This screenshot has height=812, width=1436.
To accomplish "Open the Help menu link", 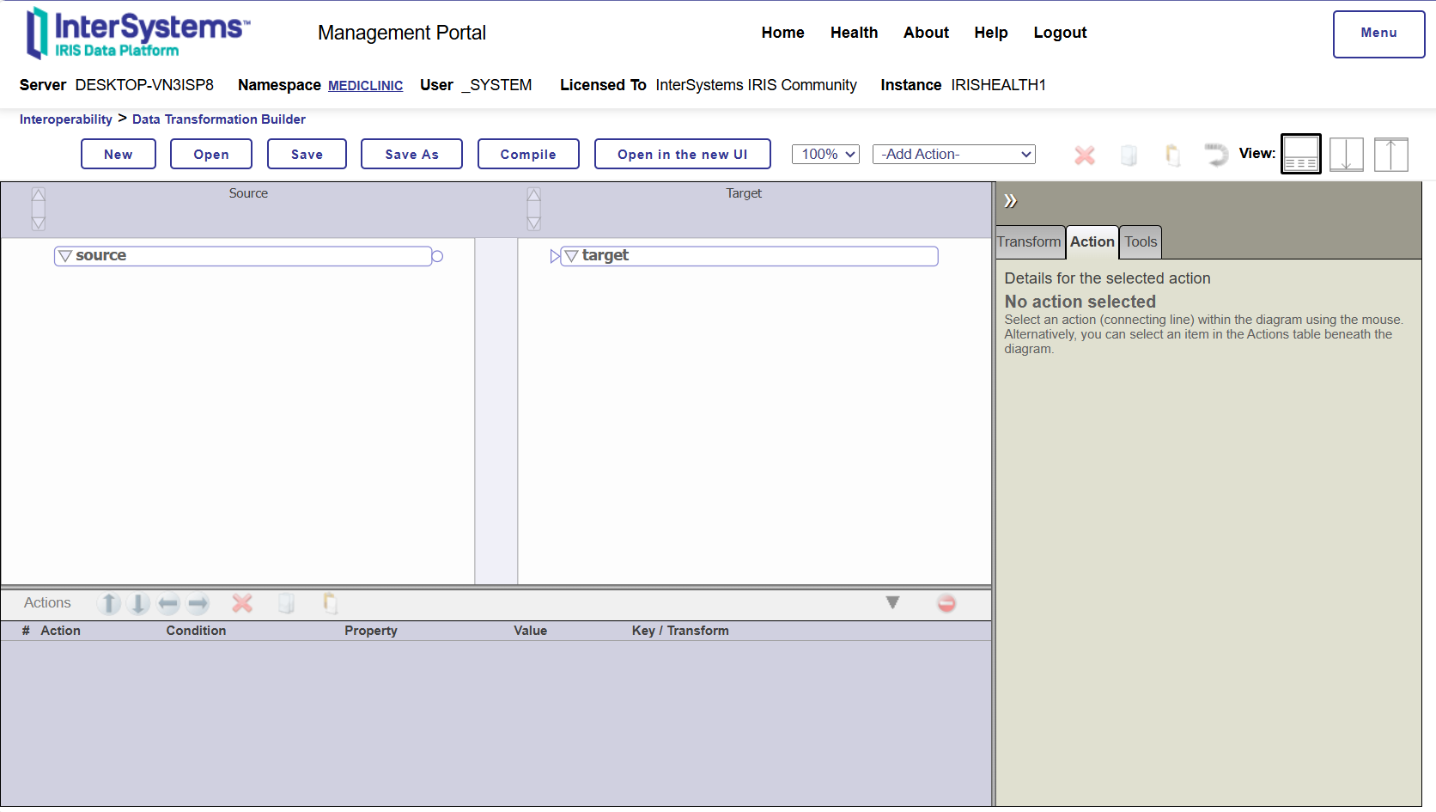I will (990, 33).
